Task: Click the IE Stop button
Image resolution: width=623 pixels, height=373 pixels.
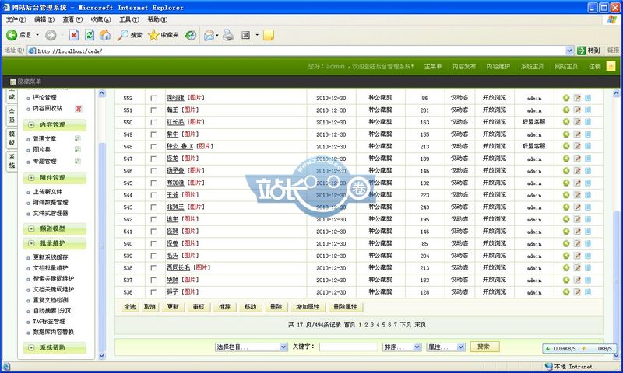Action: pyautogui.click(x=74, y=35)
